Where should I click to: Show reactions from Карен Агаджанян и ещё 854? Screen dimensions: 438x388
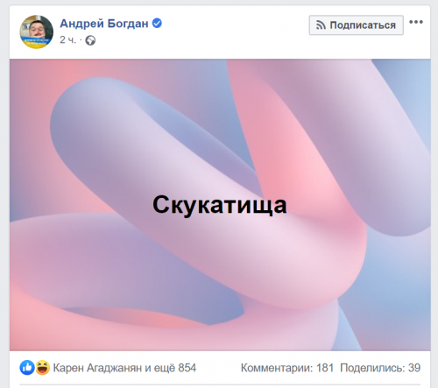pyautogui.click(x=124, y=368)
